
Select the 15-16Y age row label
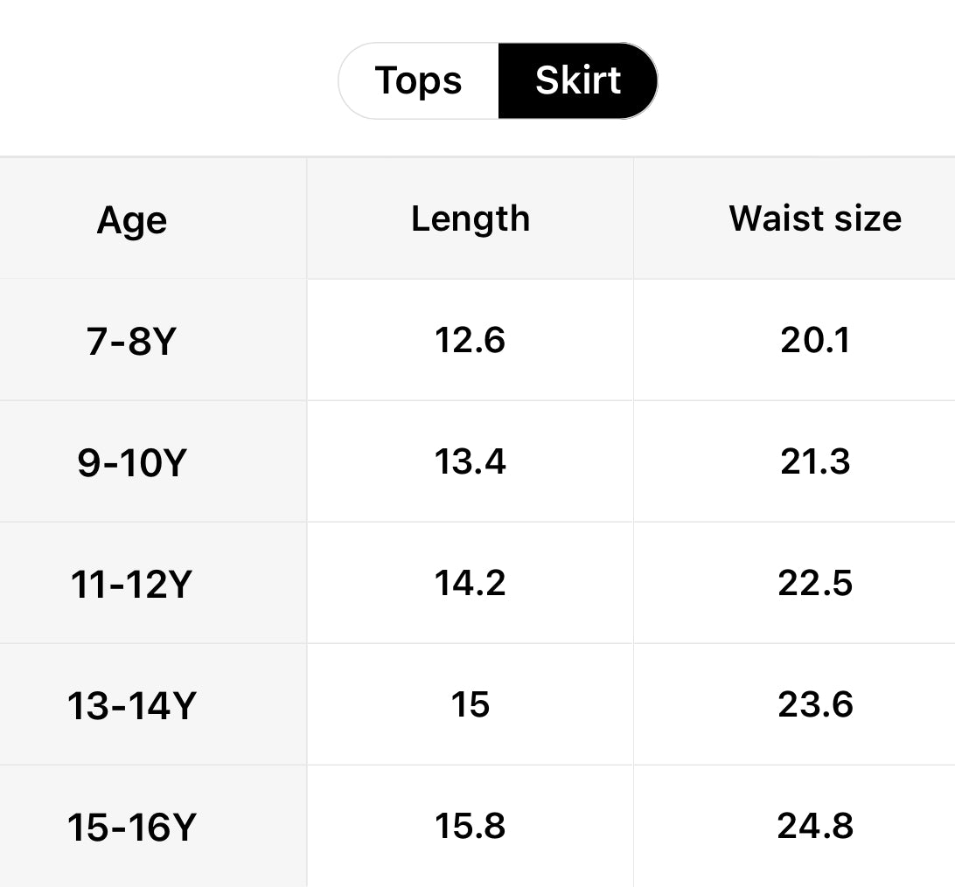click(x=130, y=827)
